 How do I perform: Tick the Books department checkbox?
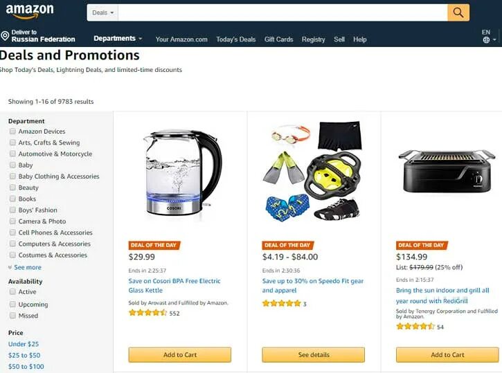pyautogui.click(x=12, y=199)
